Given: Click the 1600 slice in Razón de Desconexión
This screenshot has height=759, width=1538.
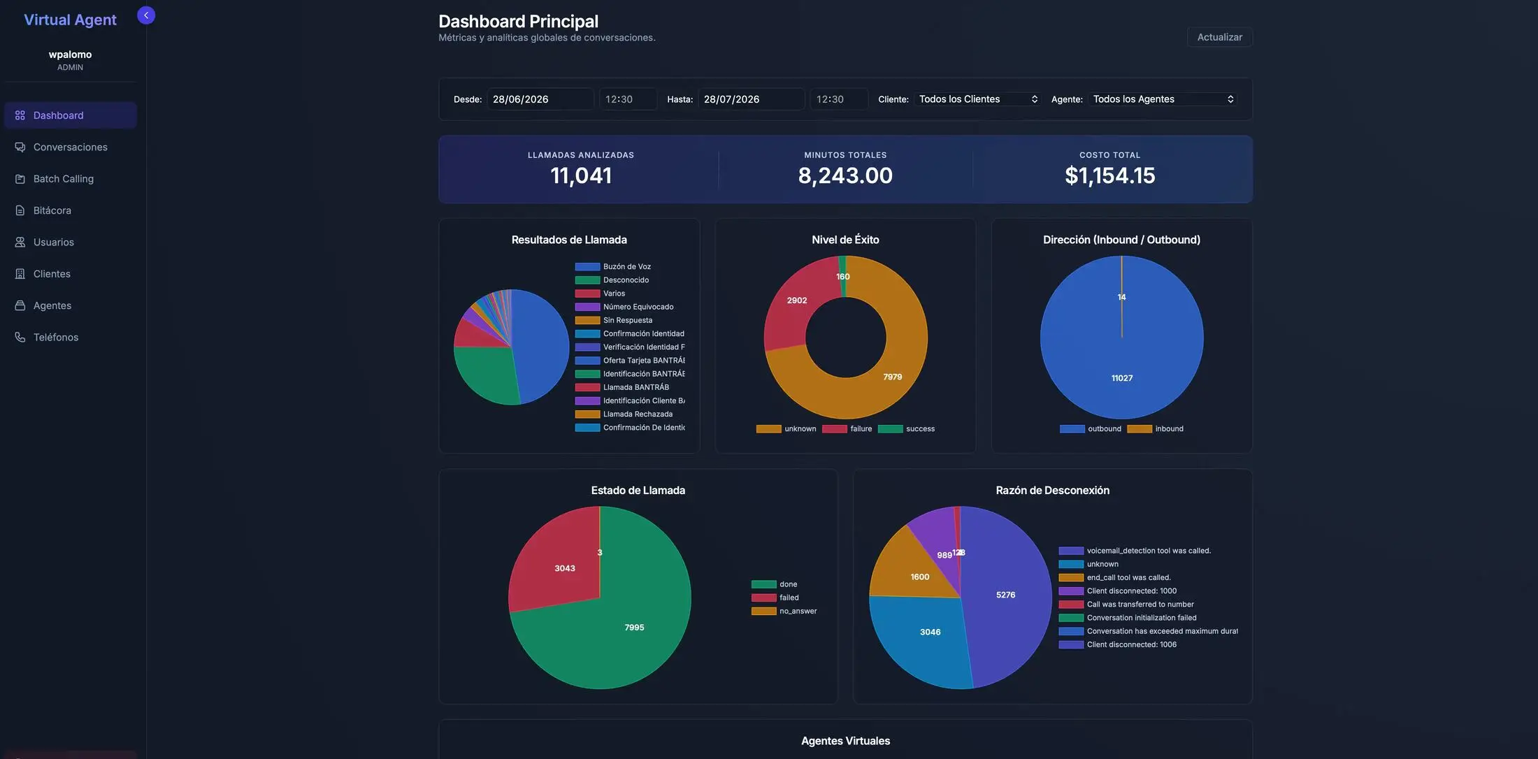Looking at the screenshot, I should click(x=919, y=577).
